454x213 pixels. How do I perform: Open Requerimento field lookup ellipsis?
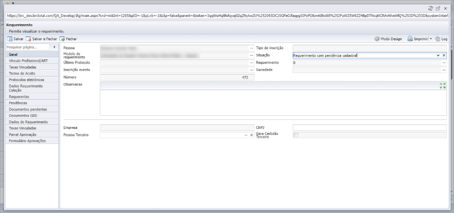(x=444, y=62)
